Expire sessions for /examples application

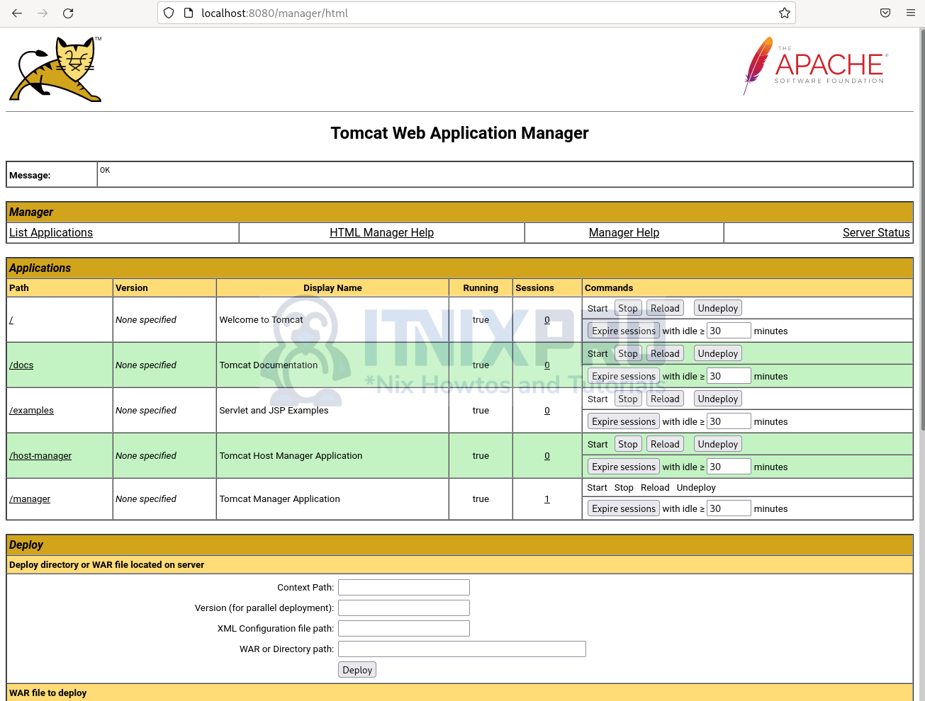(x=624, y=421)
